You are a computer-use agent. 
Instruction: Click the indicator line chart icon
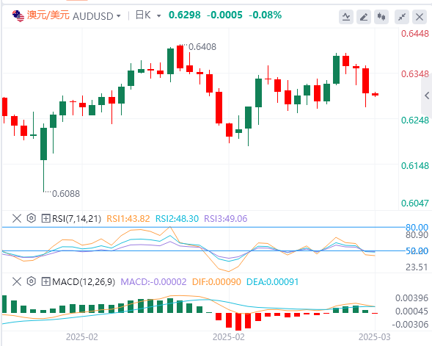click(346, 17)
